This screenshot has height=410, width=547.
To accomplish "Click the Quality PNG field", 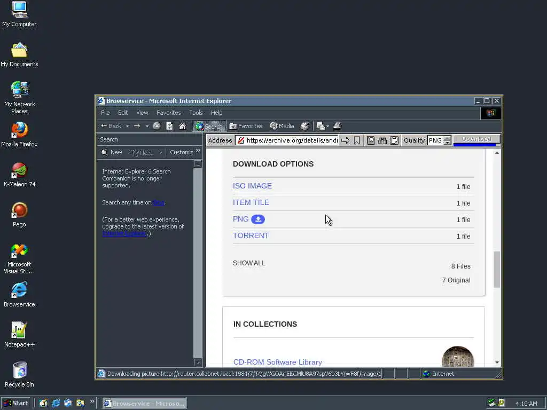I will 435,140.
